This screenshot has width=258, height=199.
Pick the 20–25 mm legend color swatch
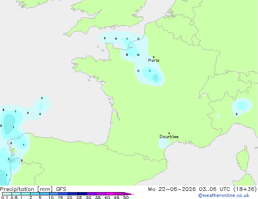pos(73,194)
